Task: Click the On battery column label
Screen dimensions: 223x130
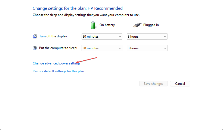Action: pyautogui.click(x=107, y=25)
